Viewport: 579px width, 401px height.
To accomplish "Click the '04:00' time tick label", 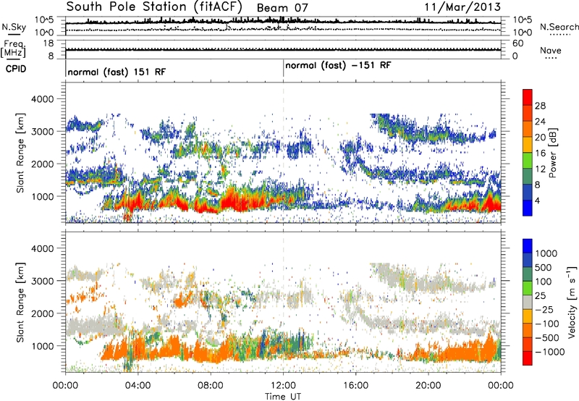I will [138, 386].
